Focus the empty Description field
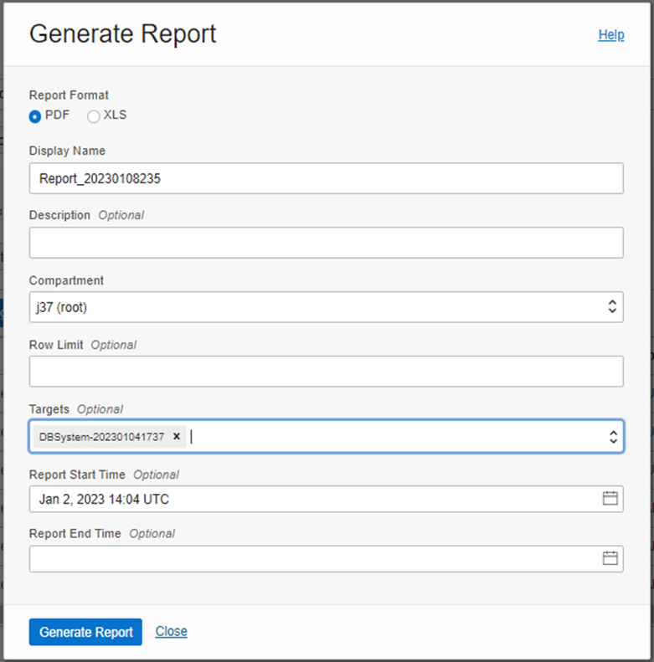This screenshot has width=654, height=662. (326, 243)
